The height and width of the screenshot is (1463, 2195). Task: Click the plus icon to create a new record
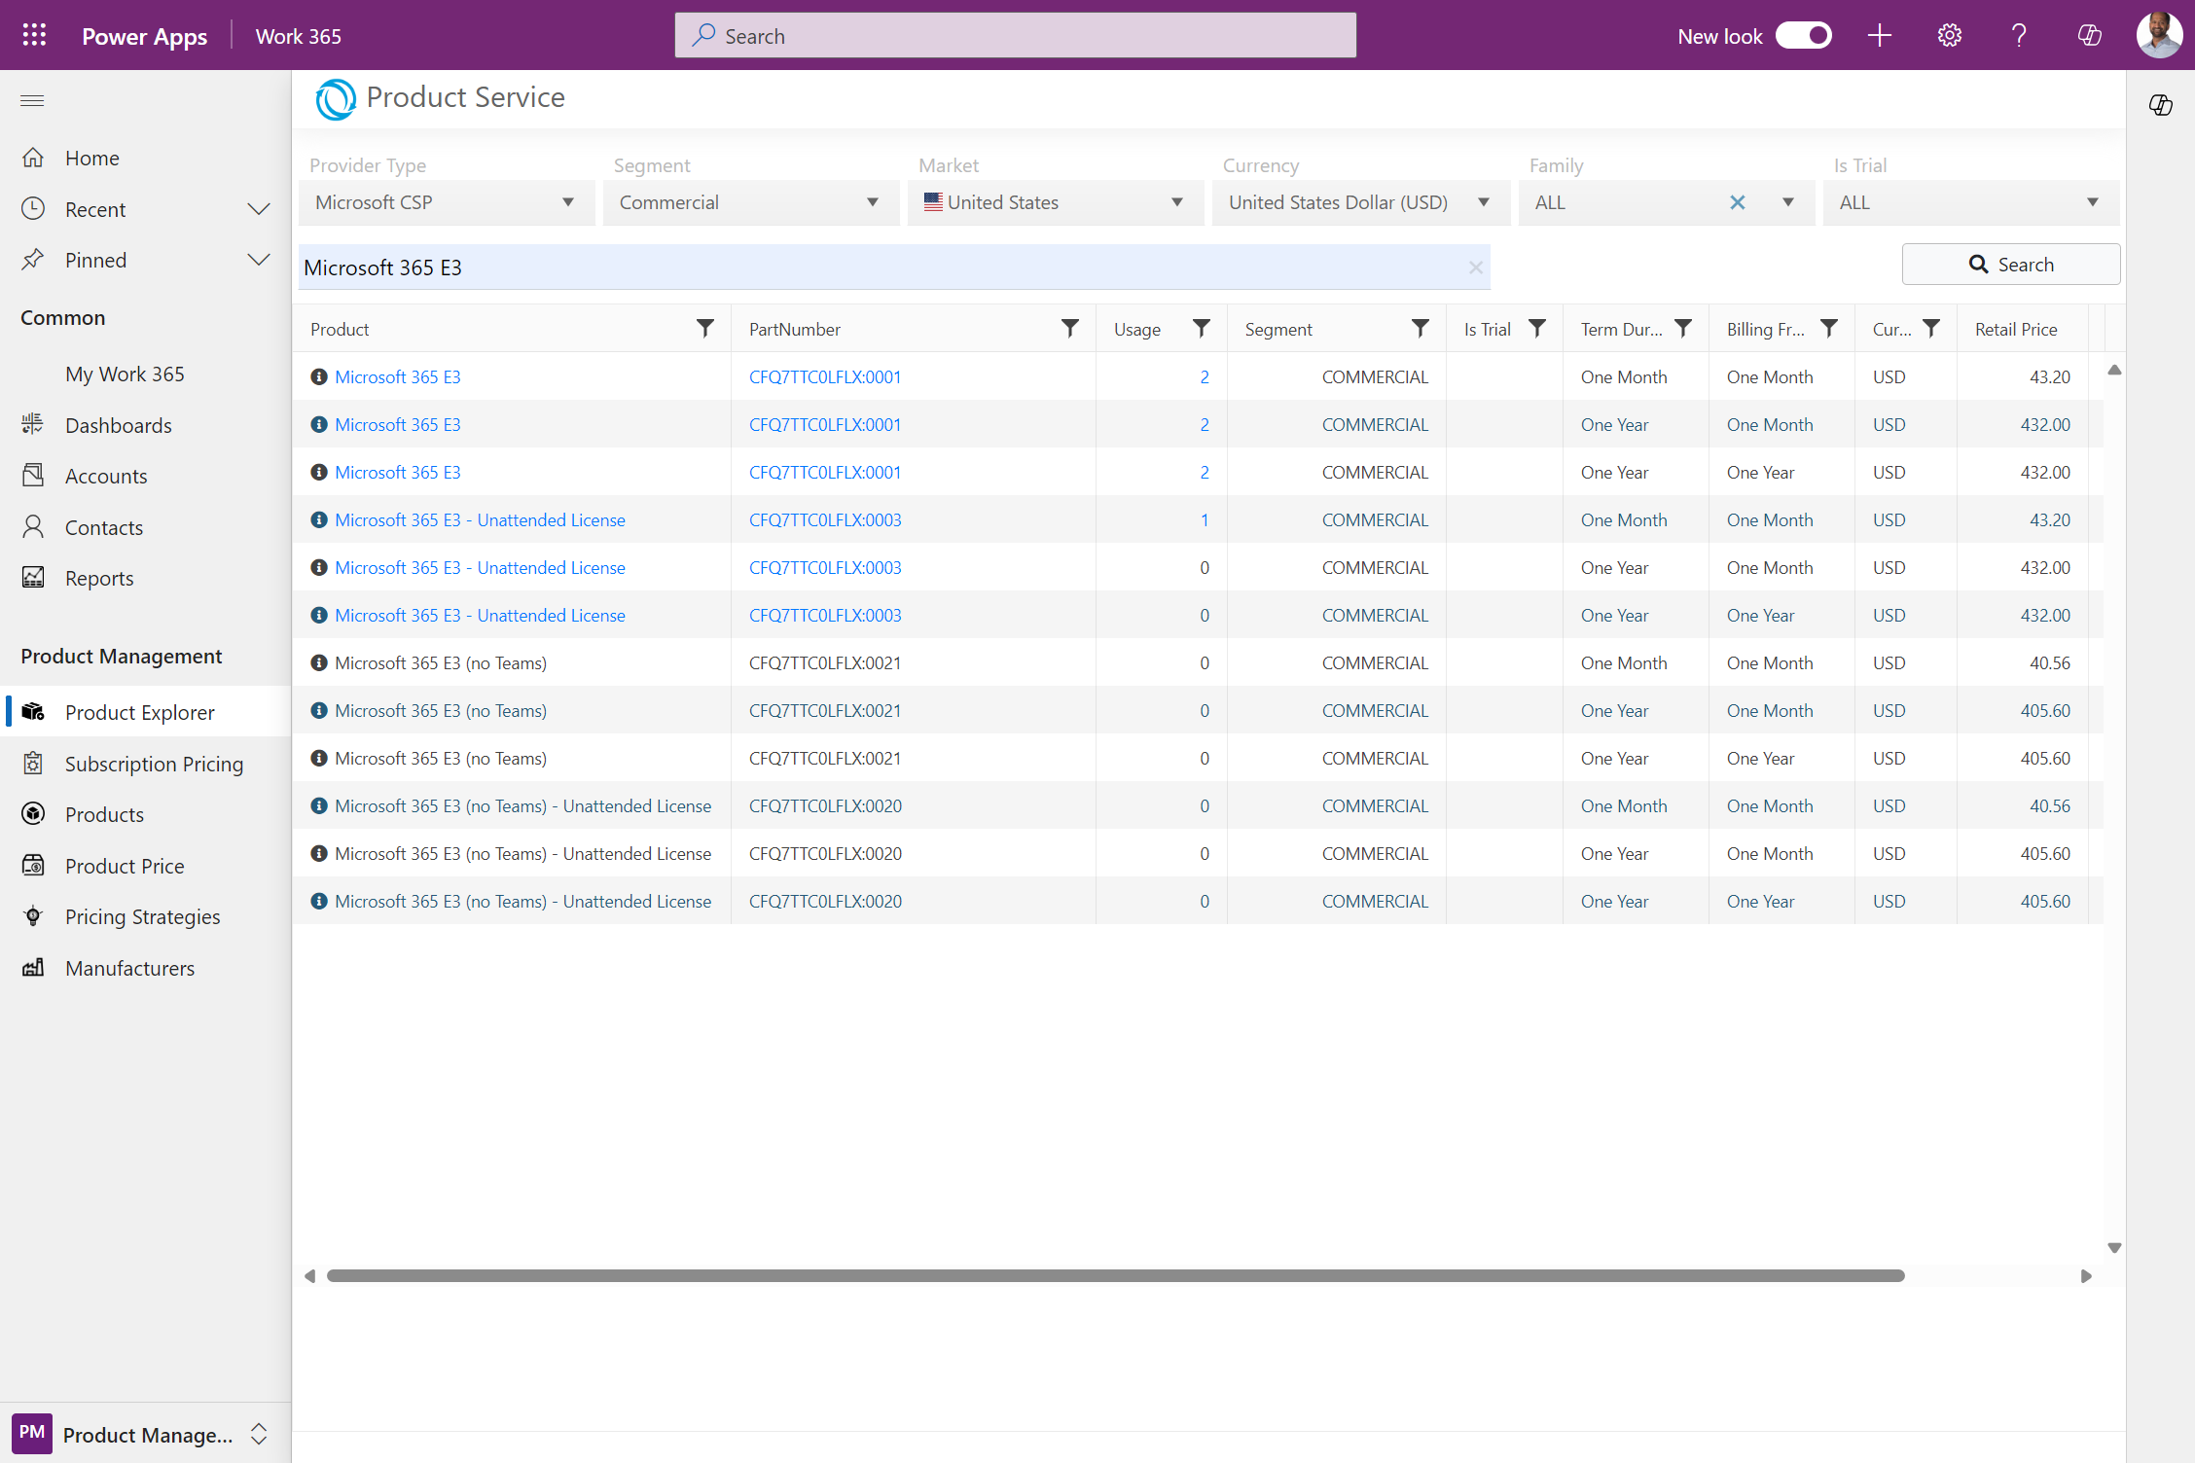point(1880,36)
